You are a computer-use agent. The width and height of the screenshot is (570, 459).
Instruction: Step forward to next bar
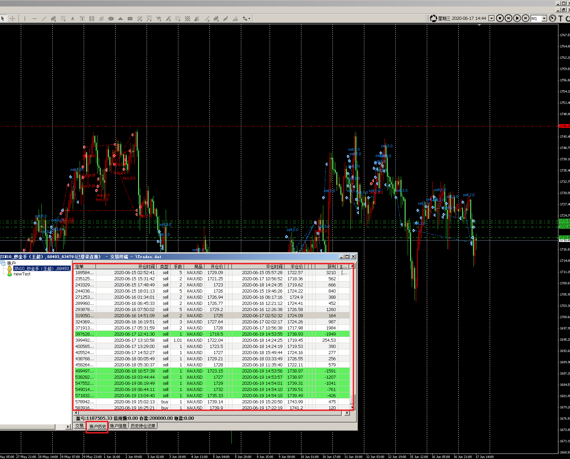[x=526, y=18]
